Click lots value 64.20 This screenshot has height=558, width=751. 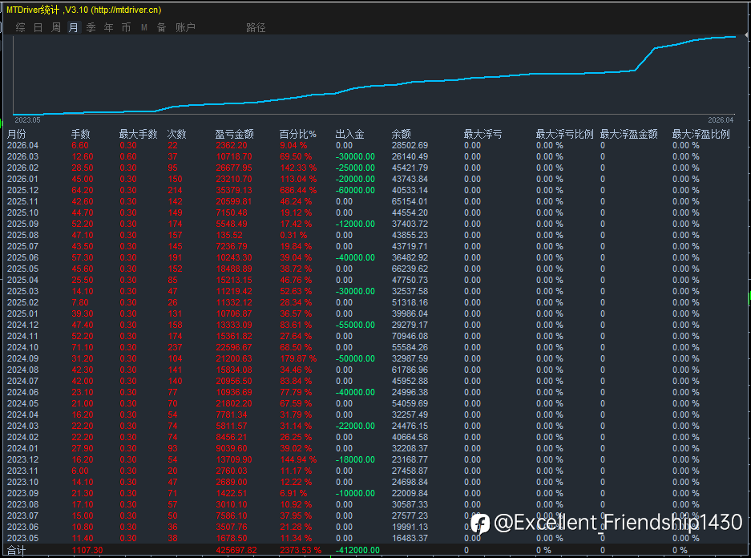pos(83,190)
